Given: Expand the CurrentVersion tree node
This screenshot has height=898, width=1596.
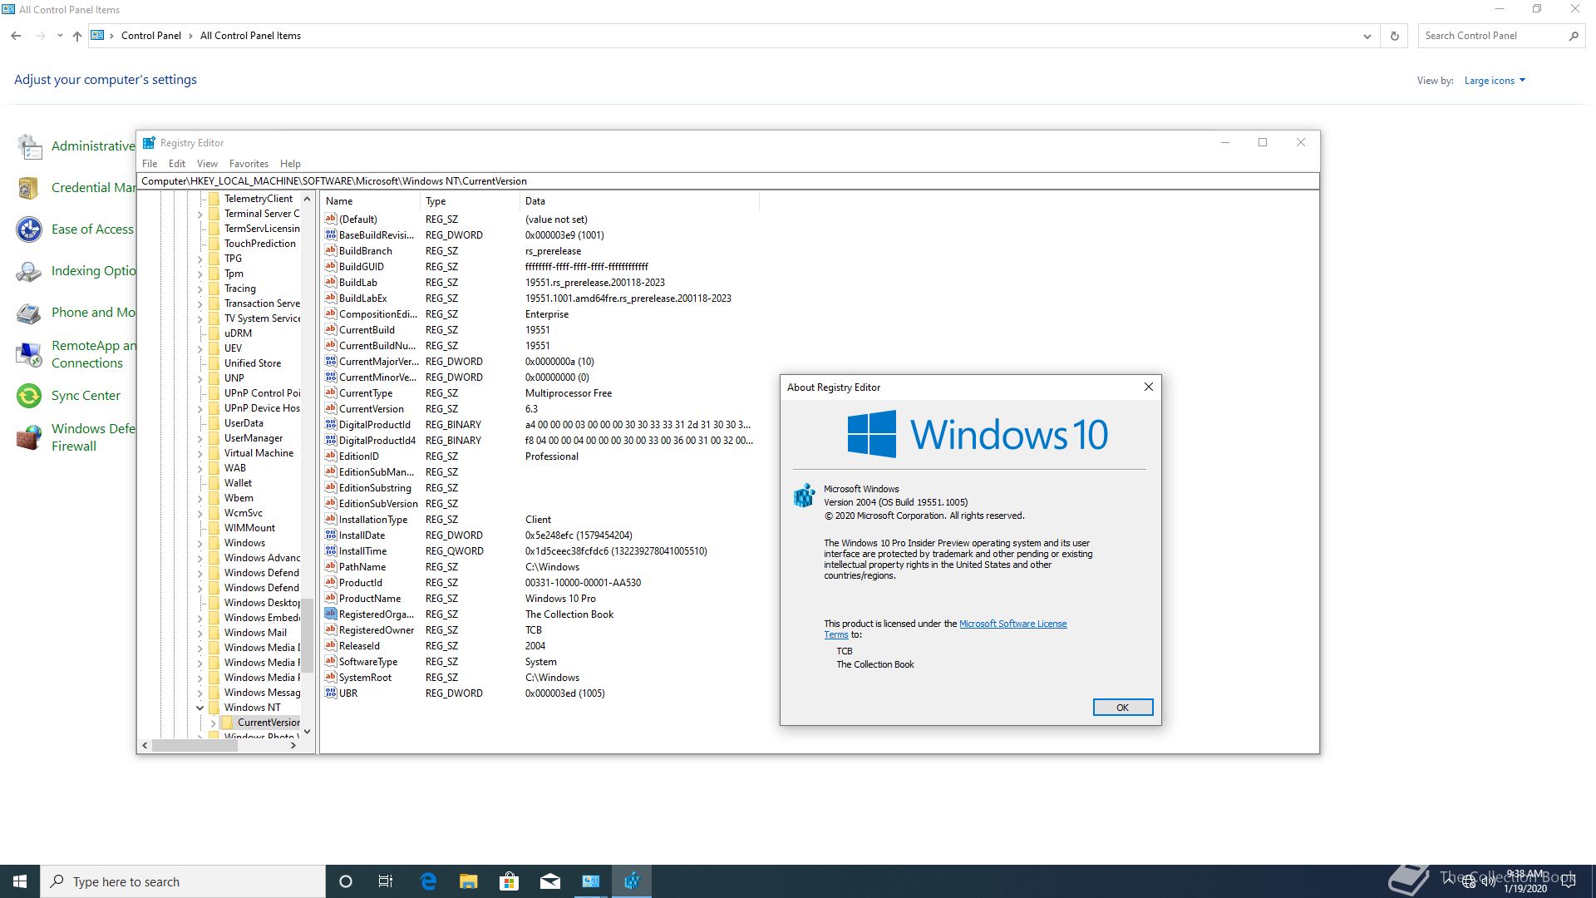Looking at the screenshot, I should click(213, 723).
